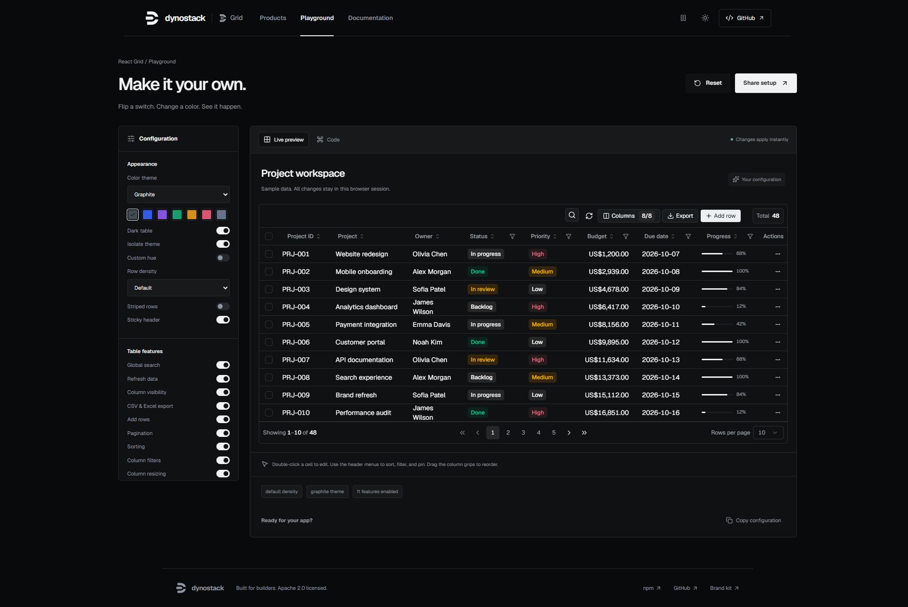Click the Reset button
The image size is (908, 607).
708,83
